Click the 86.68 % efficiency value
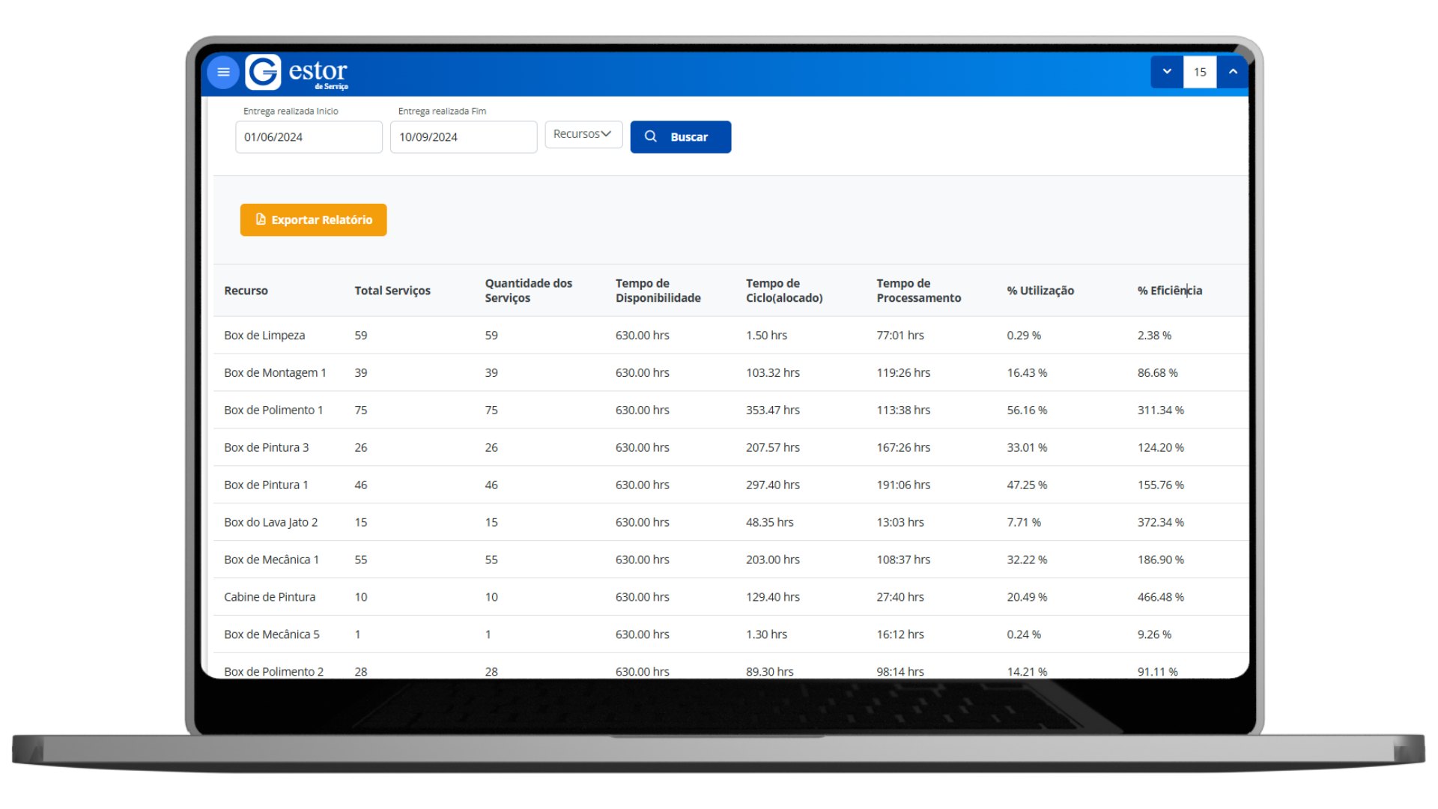 pyautogui.click(x=1157, y=373)
